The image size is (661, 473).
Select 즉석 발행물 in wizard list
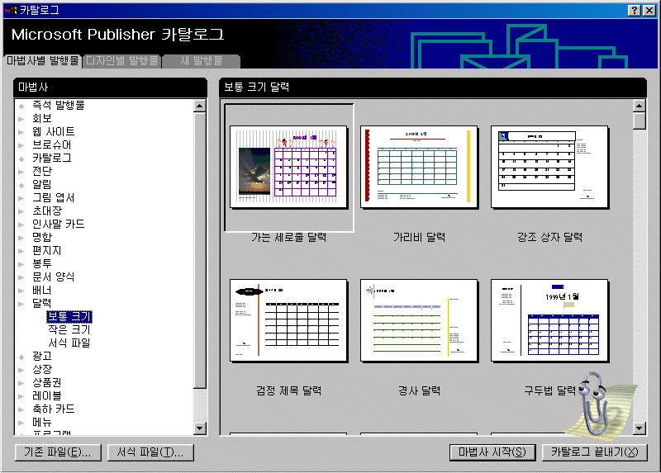(58, 105)
